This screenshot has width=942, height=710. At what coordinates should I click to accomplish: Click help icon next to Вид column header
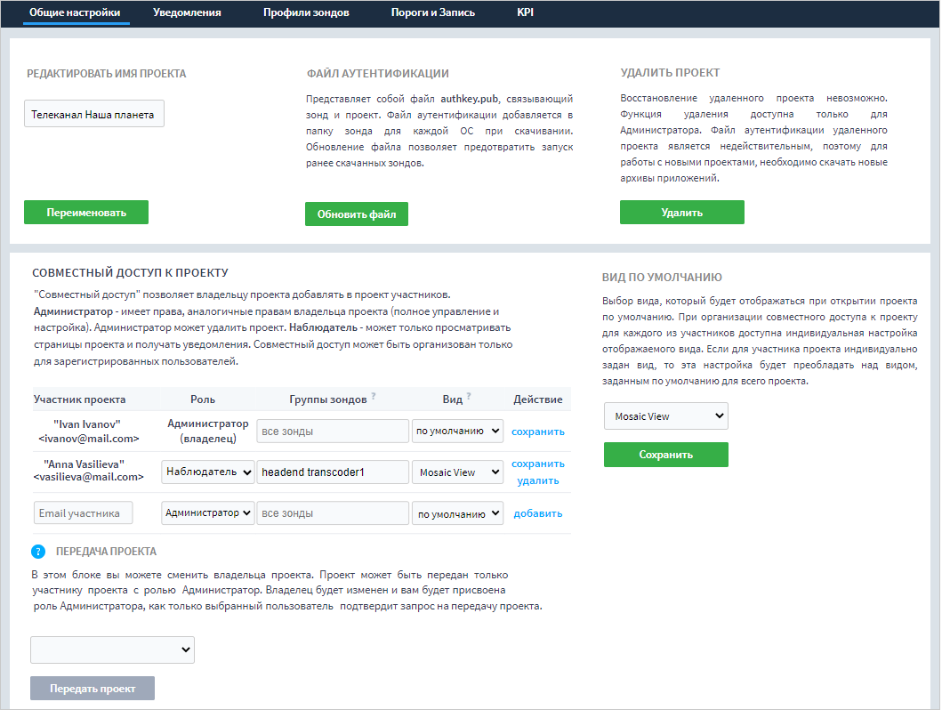tap(469, 397)
